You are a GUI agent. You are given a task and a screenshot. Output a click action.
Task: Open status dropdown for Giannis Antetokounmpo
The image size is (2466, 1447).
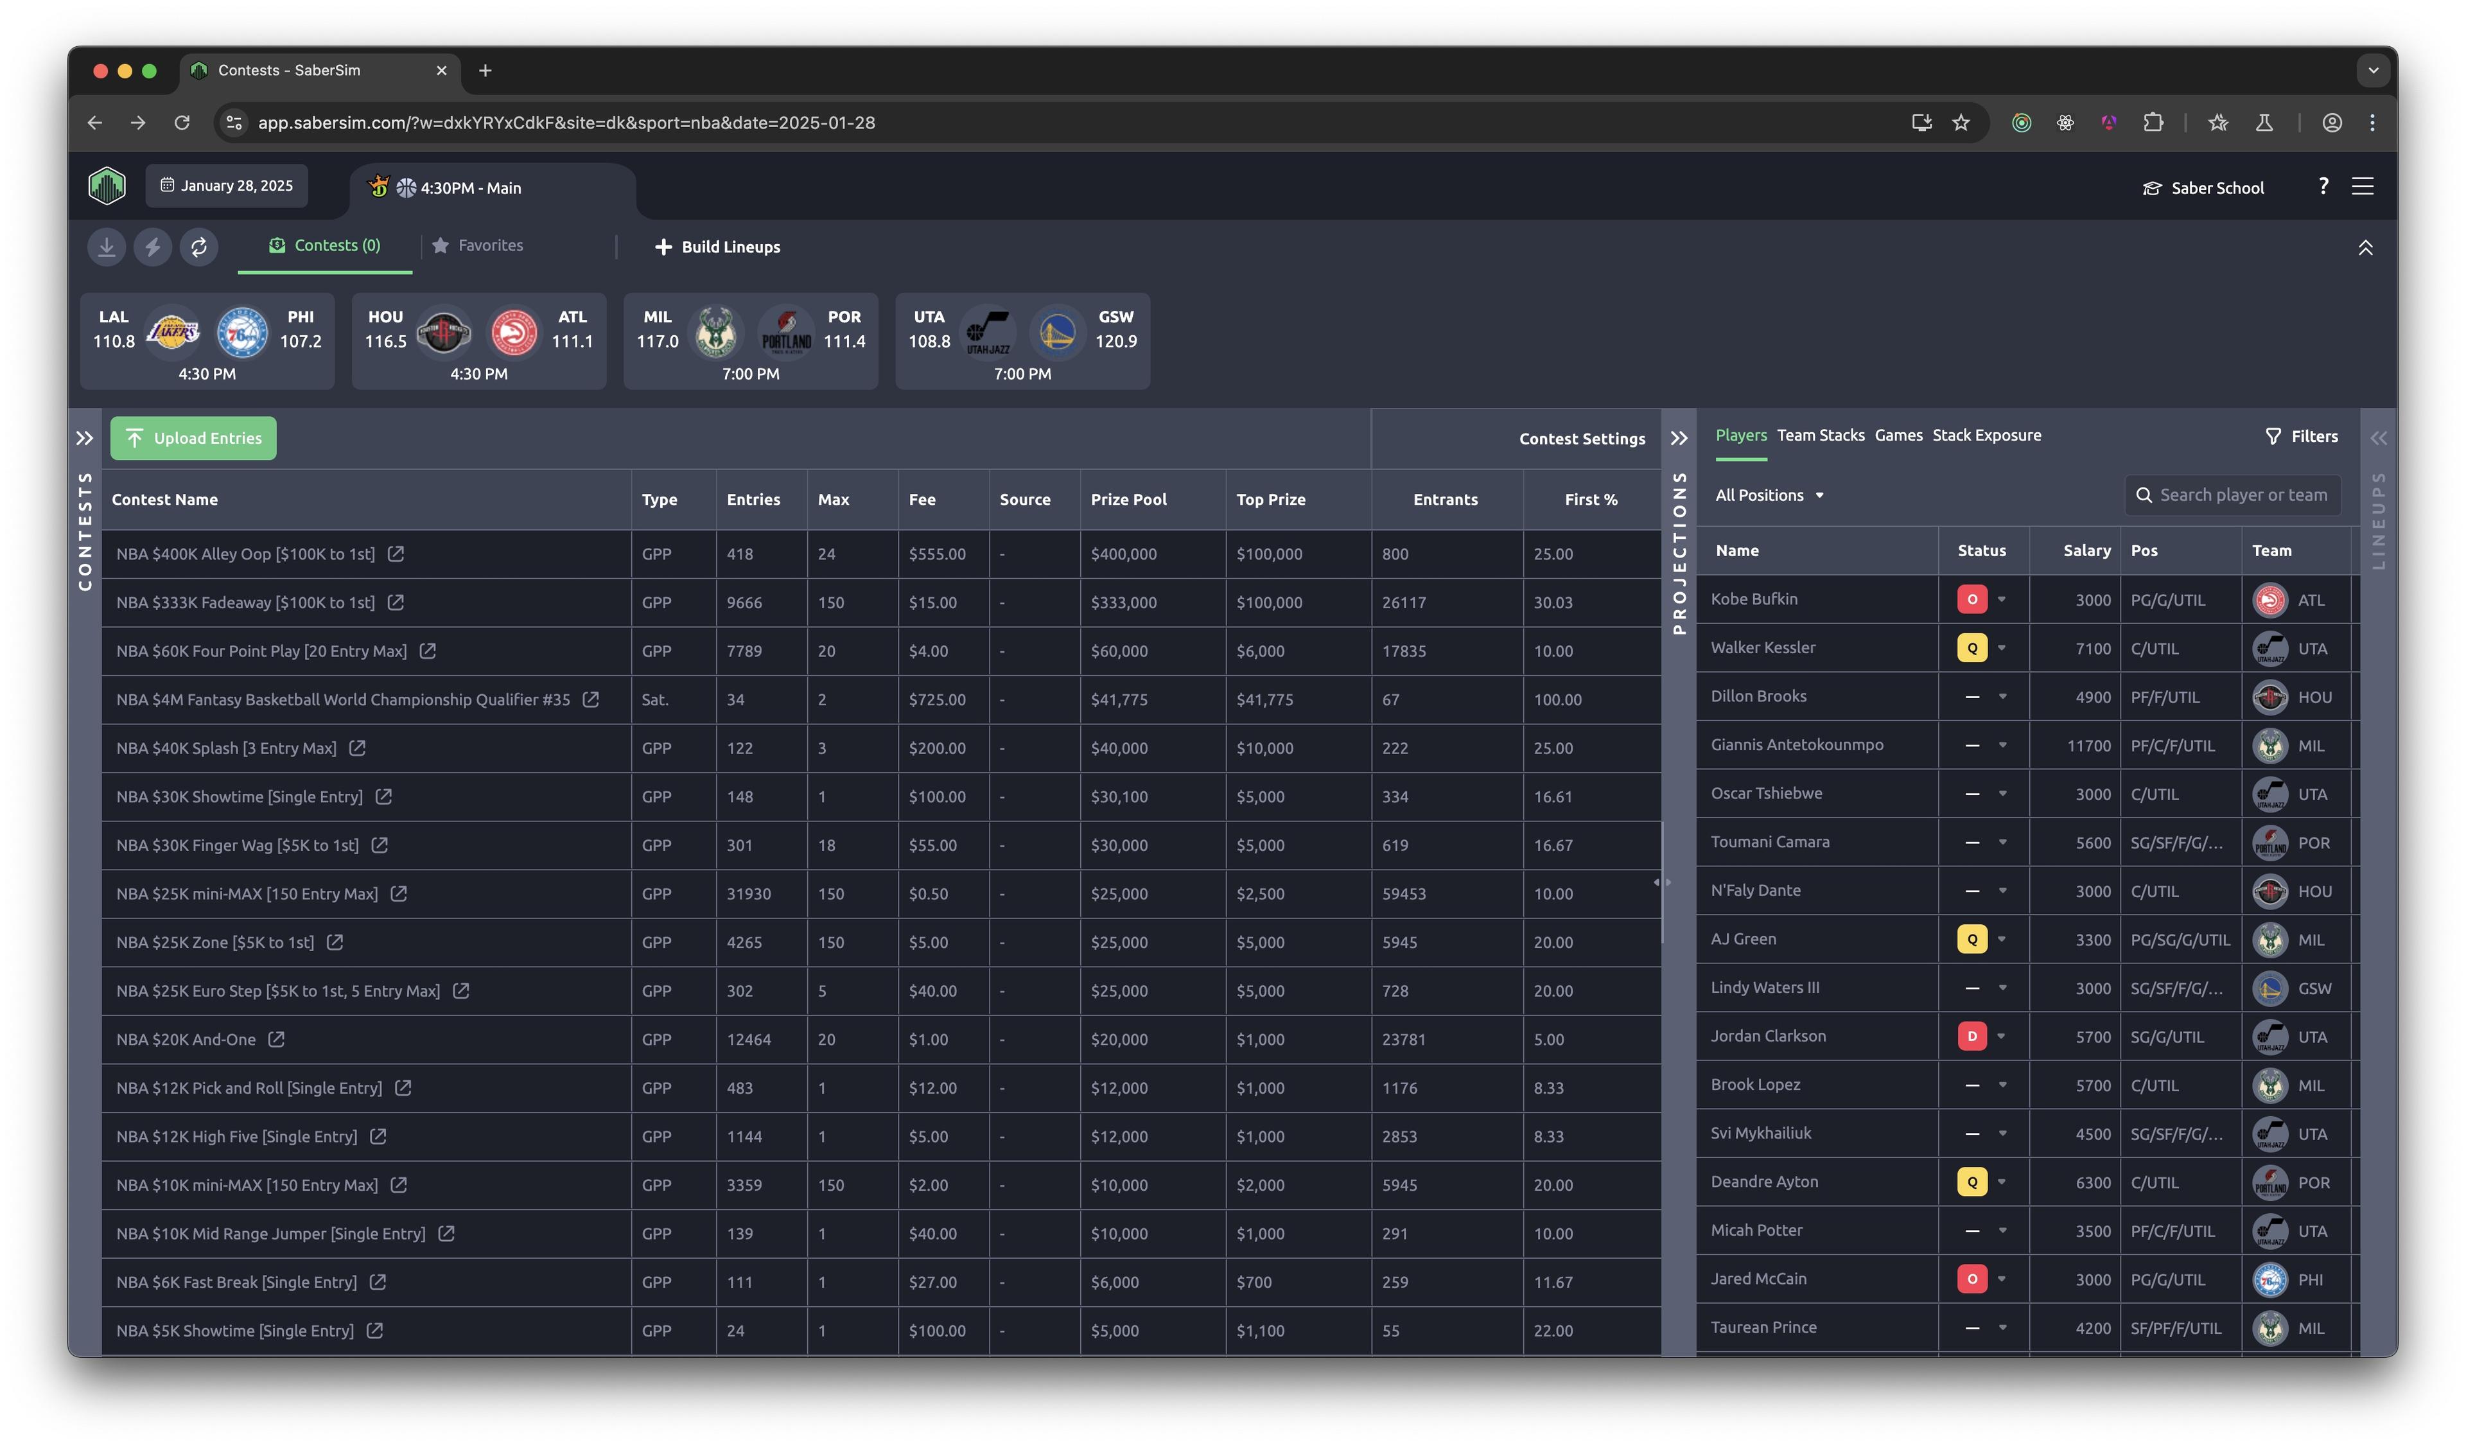[2002, 746]
